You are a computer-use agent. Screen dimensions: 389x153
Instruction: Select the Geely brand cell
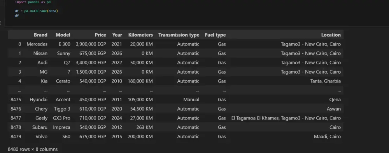(x=42, y=118)
